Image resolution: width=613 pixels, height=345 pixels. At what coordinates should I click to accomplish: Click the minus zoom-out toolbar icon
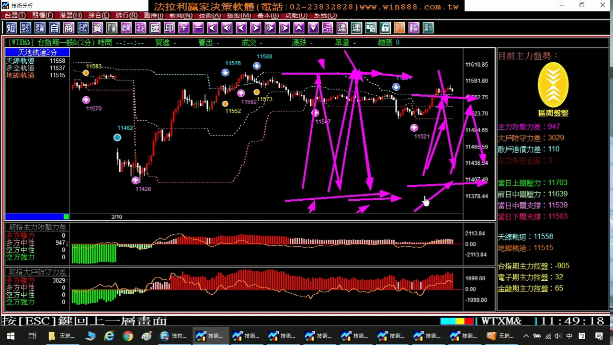coord(198,28)
